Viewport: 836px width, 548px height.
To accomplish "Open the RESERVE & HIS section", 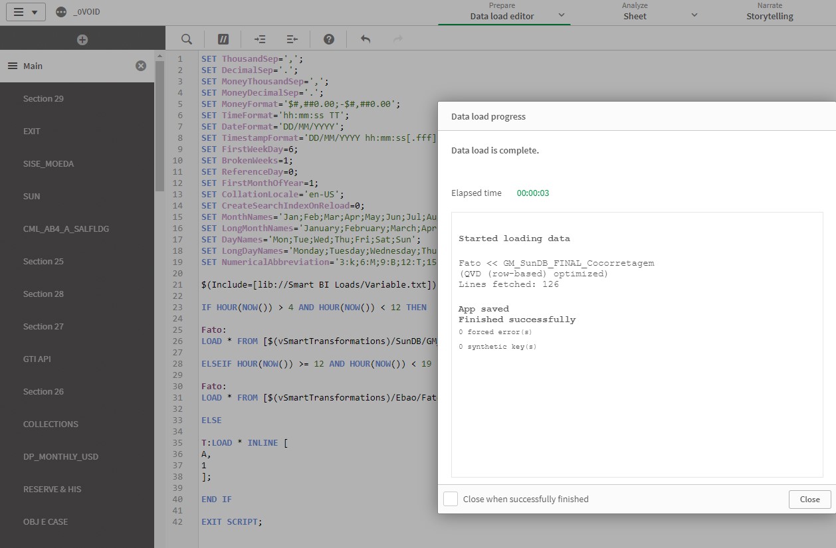I will pyautogui.click(x=77, y=489).
